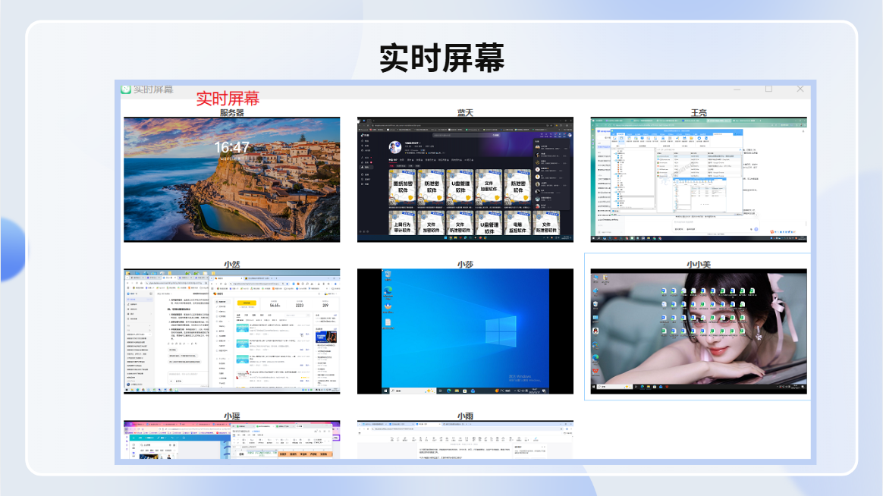Open the 小瑶 screen thumbnail
Viewport: 883px width, 496px height.
pos(231,440)
